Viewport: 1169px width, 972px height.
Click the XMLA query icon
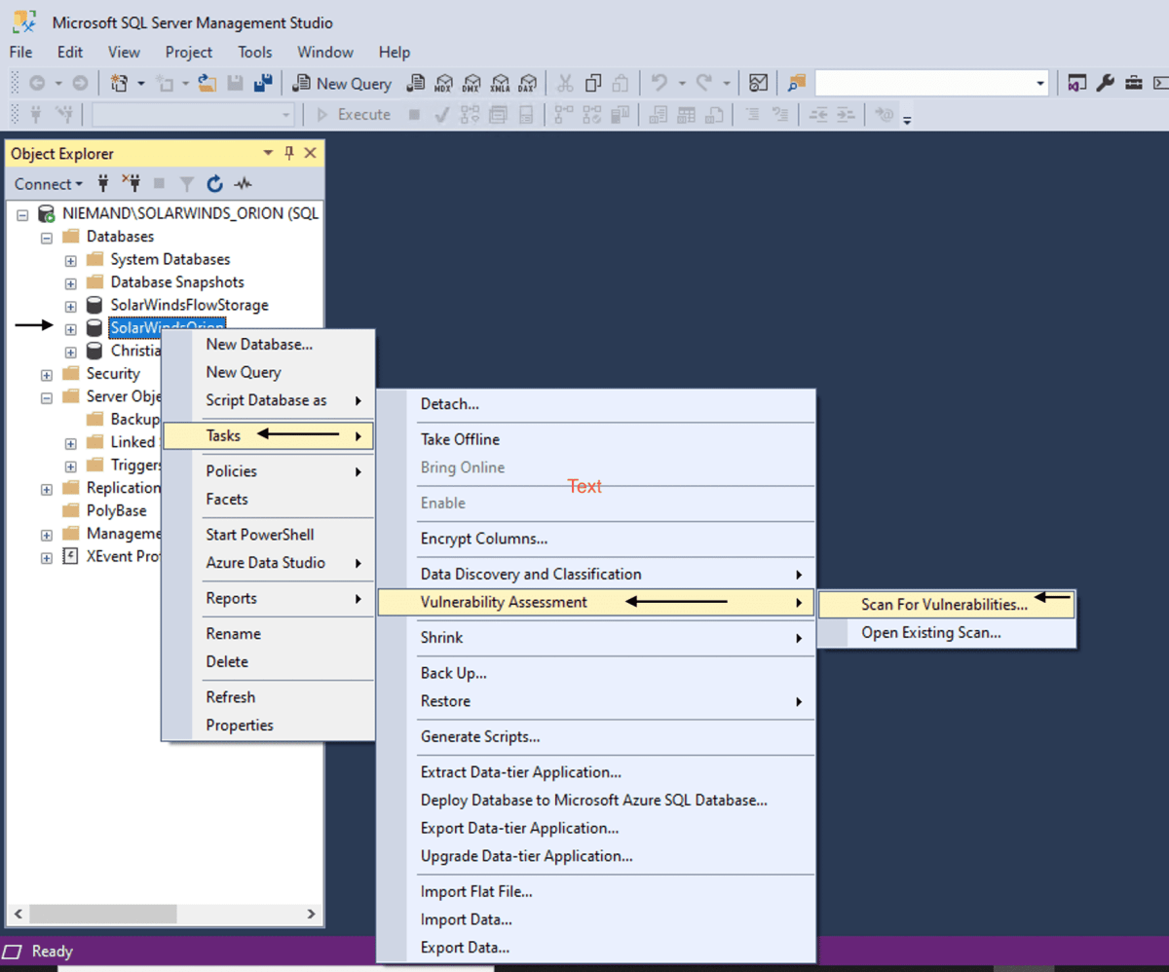coord(500,84)
